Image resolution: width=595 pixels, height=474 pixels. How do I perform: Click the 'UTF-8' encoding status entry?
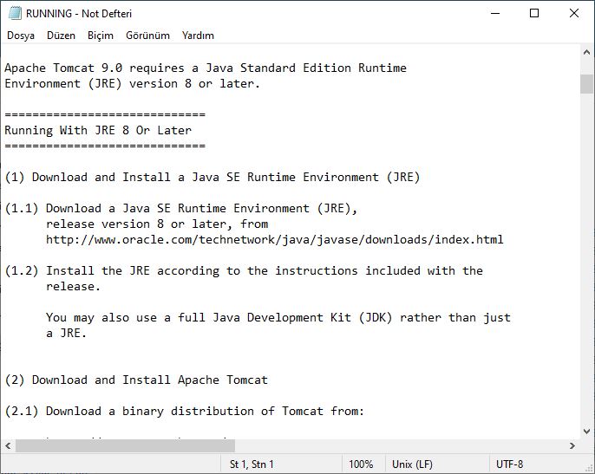tap(509, 464)
